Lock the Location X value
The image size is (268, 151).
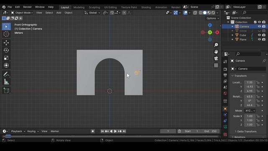point(258,83)
